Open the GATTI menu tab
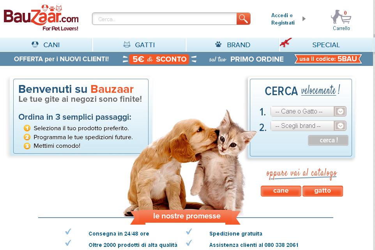Screen dimensions: 375x250 [139, 45]
